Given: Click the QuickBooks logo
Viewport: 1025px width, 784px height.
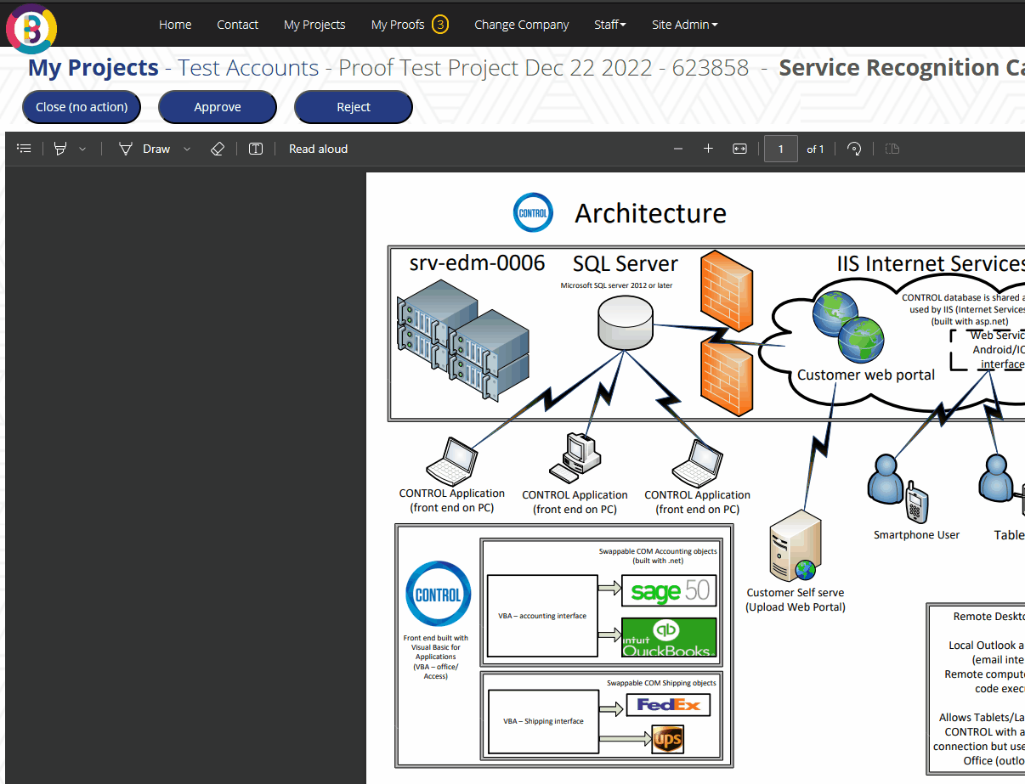Looking at the screenshot, I should (x=670, y=637).
